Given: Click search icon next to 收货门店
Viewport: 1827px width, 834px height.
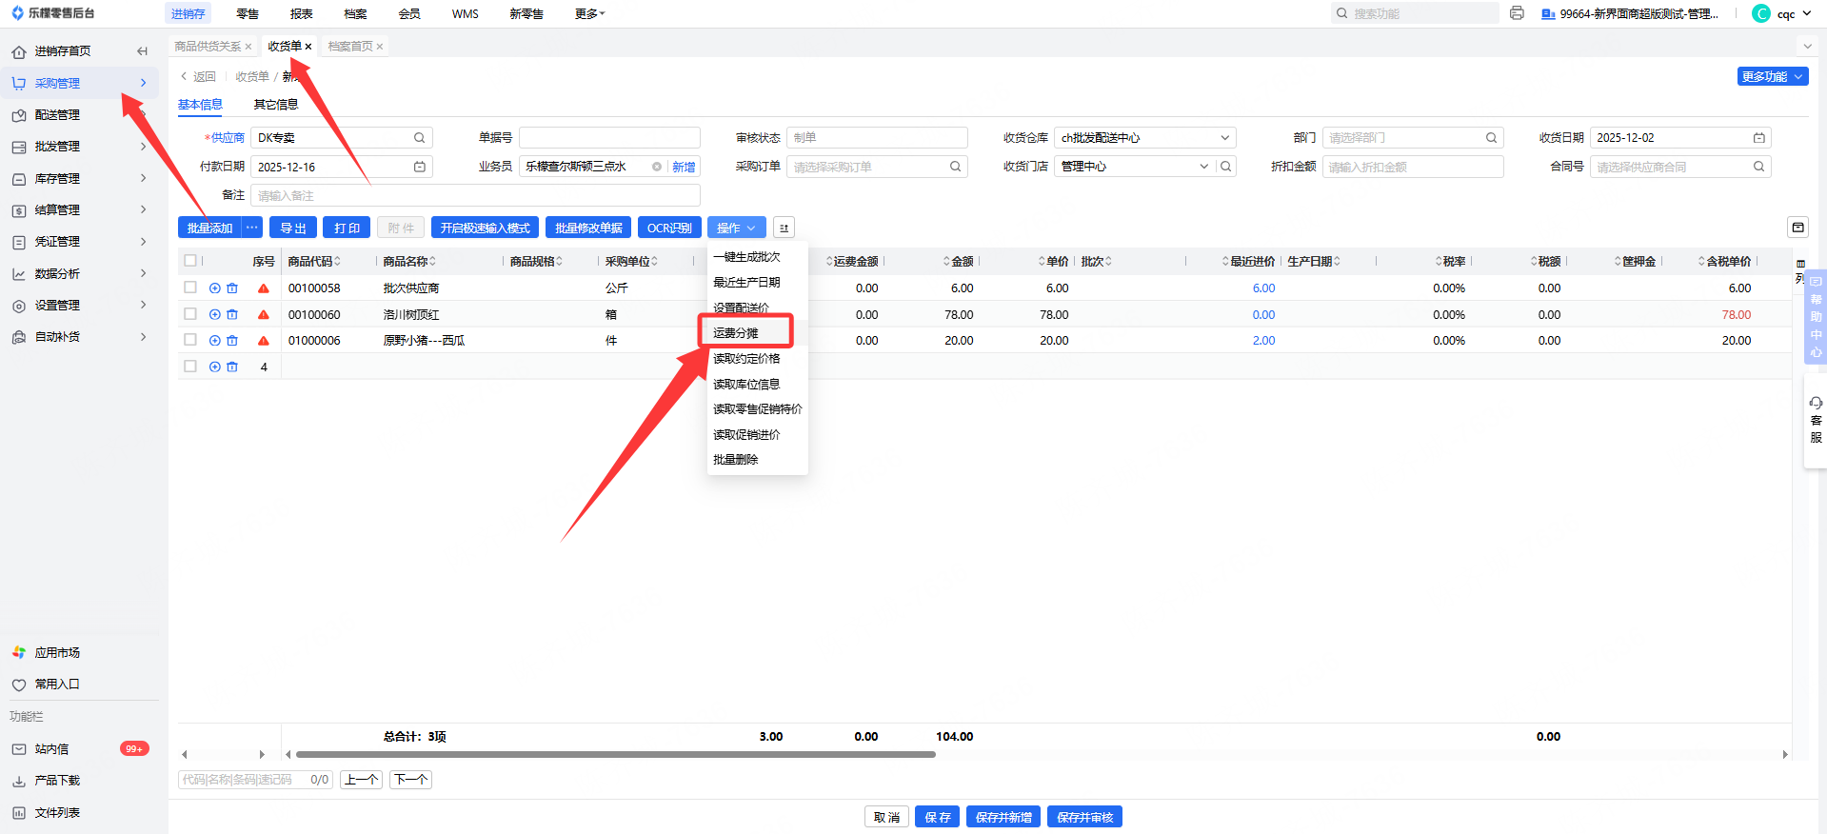Looking at the screenshot, I should point(1226,167).
